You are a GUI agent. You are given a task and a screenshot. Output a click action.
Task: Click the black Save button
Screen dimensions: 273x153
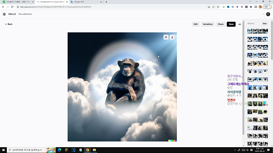(231, 24)
